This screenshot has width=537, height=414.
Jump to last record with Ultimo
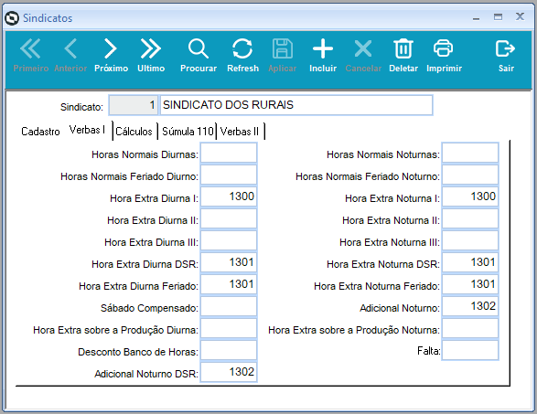click(x=151, y=55)
